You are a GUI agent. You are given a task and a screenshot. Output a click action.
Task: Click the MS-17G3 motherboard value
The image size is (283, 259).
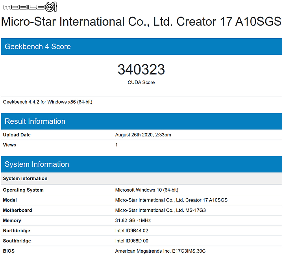pos(161,210)
